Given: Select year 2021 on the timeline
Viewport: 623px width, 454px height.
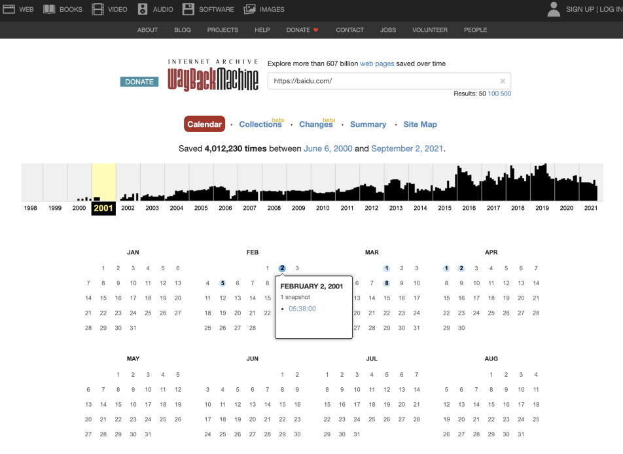Looking at the screenshot, I should pyautogui.click(x=591, y=208).
